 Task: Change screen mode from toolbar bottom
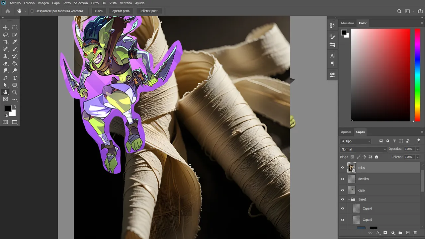pyautogui.click(x=15, y=122)
